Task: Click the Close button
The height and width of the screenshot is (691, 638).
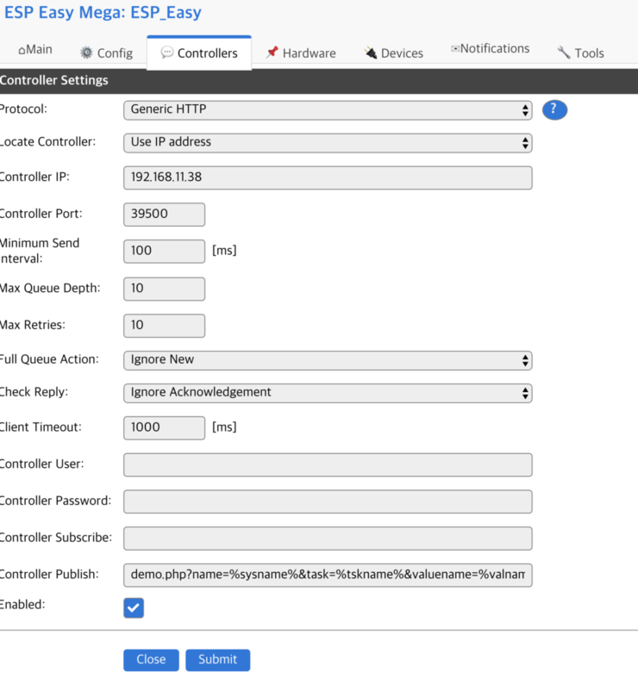Action: [x=151, y=660]
